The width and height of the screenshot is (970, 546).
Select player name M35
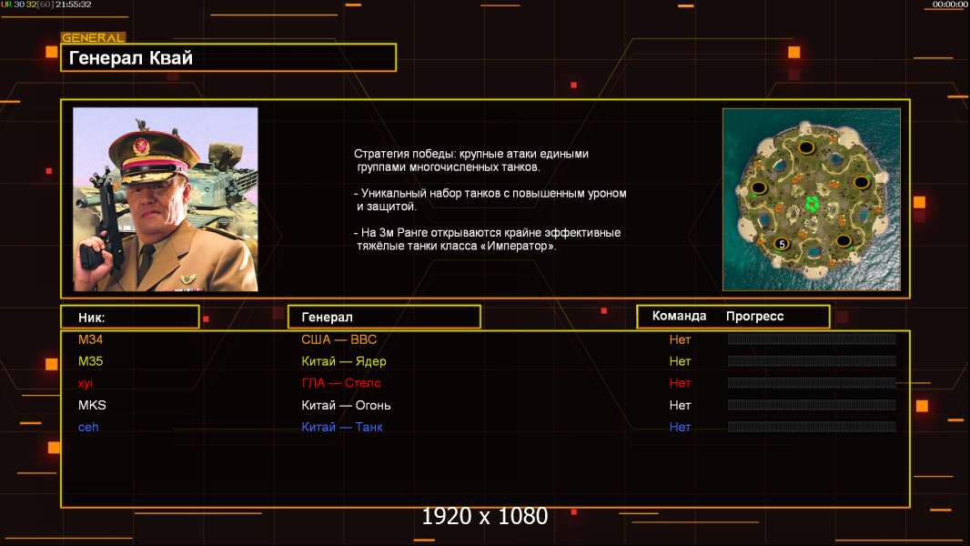90,361
